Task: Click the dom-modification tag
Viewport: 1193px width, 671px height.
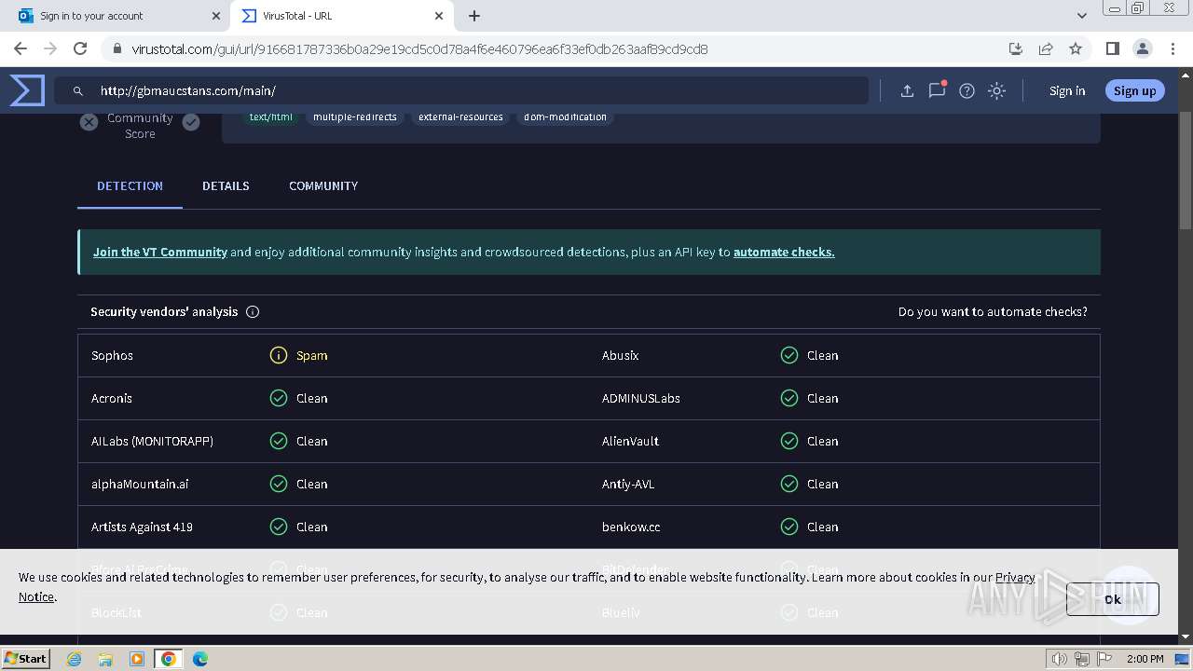Action: 565,117
